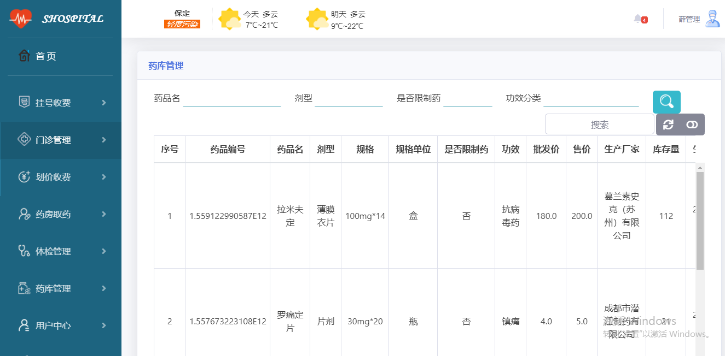
Task: Click the 30mg*20 specification cell
Action: [x=365, y=322]
